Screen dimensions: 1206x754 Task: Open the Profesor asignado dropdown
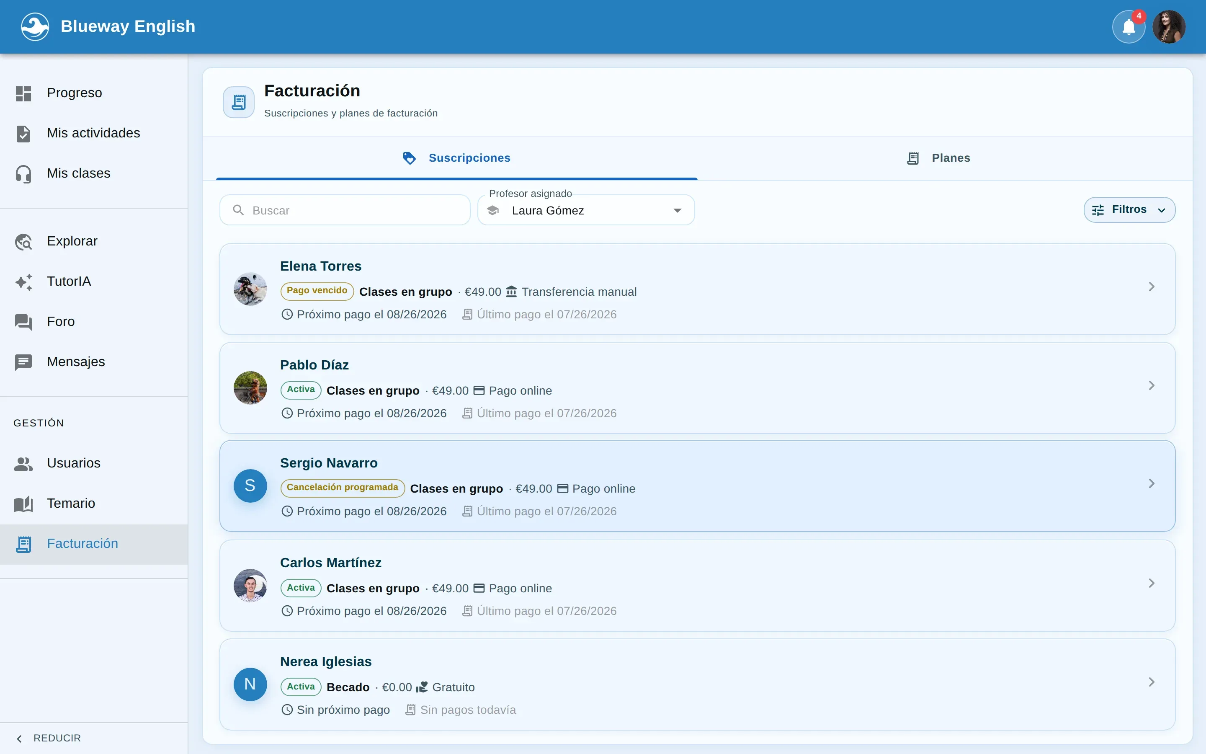(586, 210)
